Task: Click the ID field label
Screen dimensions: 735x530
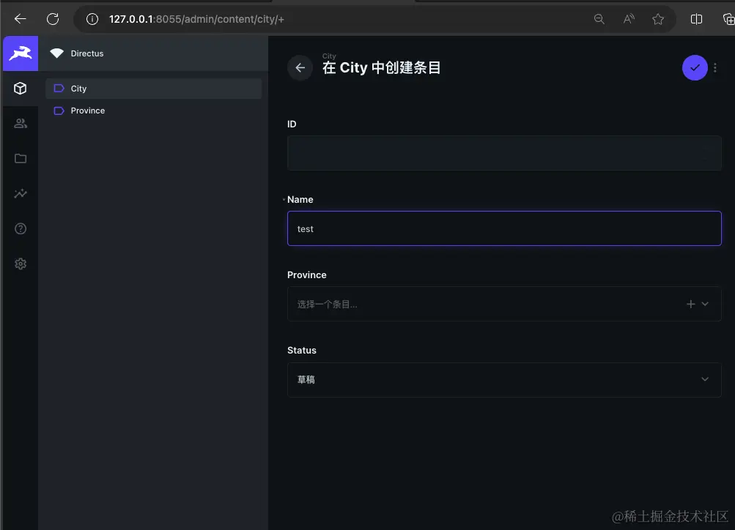Action: (292, 124)
